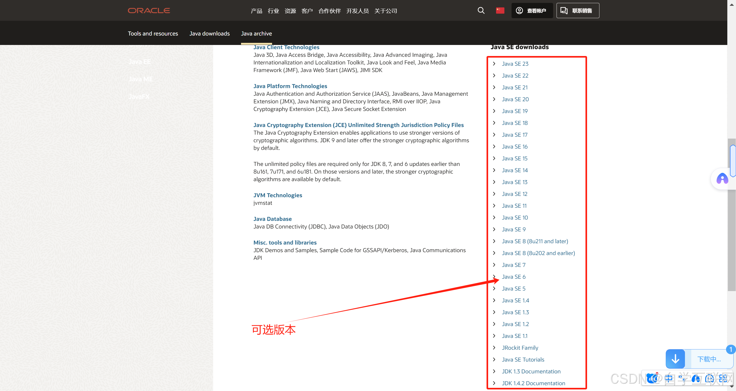The image size is (736, 391).
Task: Open the Java SE 20 archive link
Action: pyautogui.click(x=515, y=99)
